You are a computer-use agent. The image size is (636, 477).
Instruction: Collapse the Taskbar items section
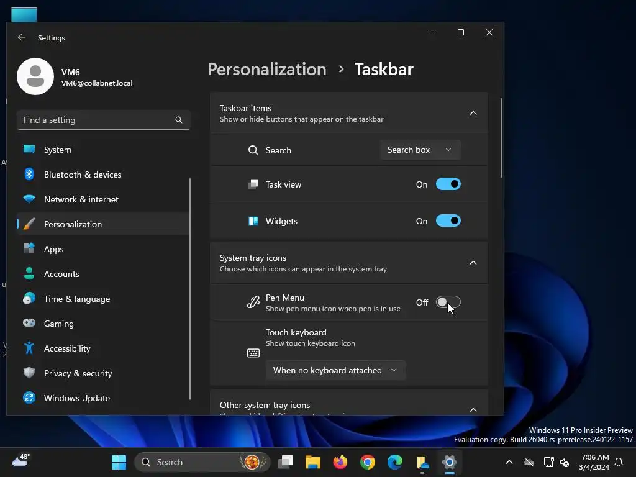(x=473, y=113)
